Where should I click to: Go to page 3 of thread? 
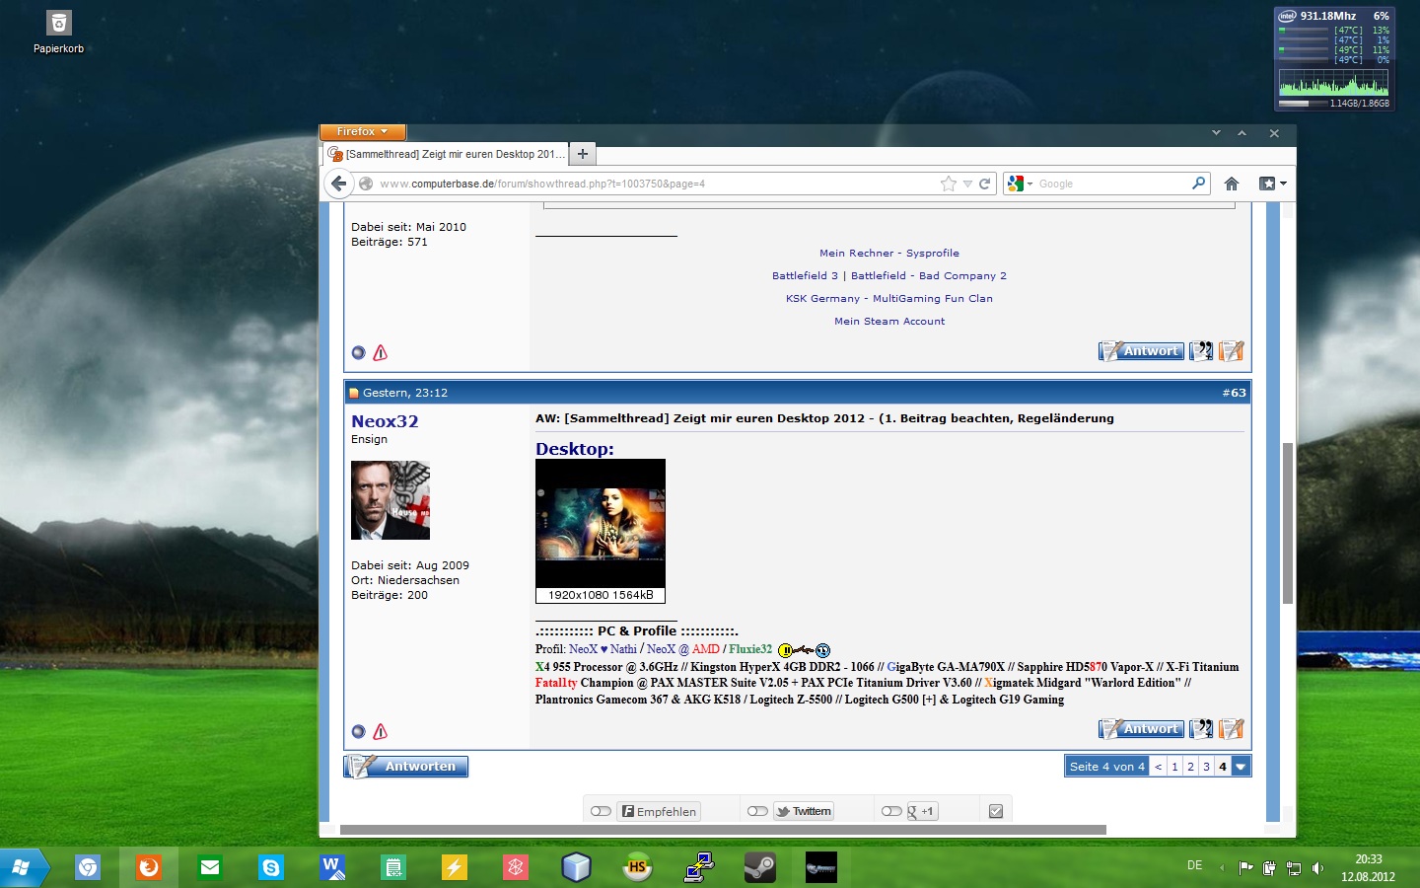1206,767
